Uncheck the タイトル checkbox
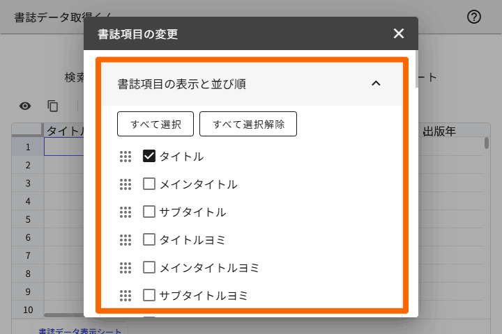 [x=149, y=157]
